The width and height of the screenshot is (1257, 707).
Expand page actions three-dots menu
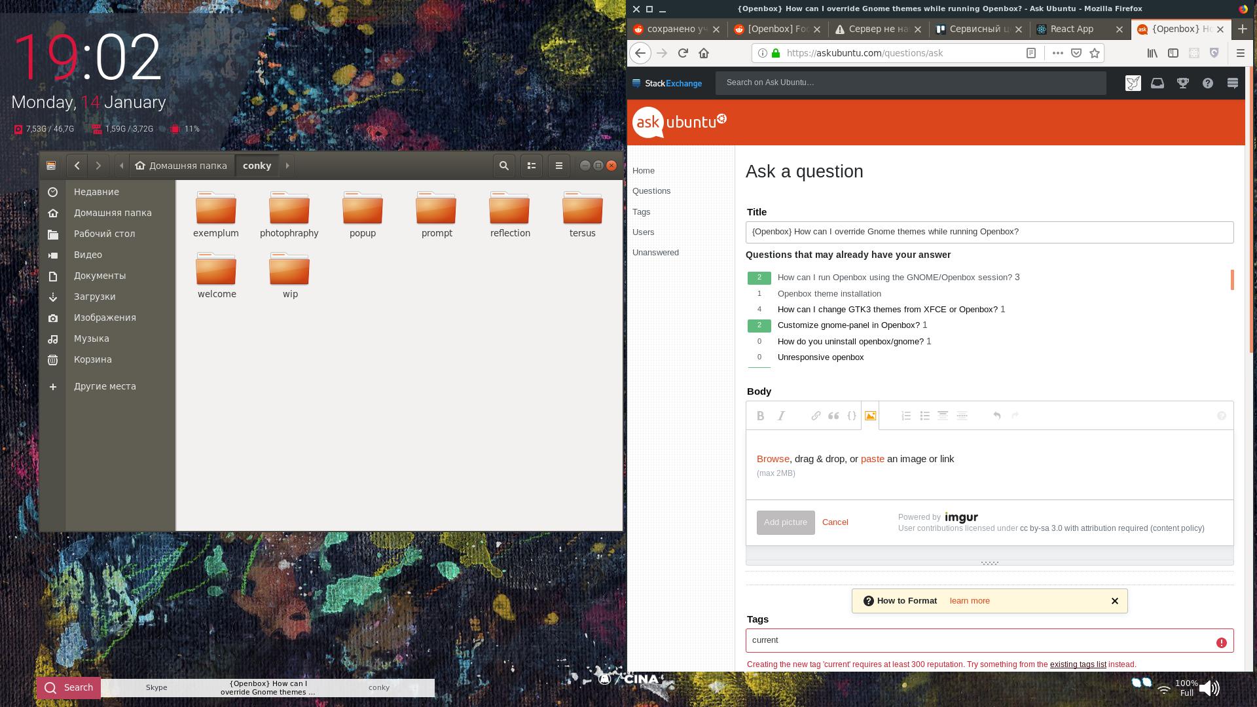click(1057, 53)
